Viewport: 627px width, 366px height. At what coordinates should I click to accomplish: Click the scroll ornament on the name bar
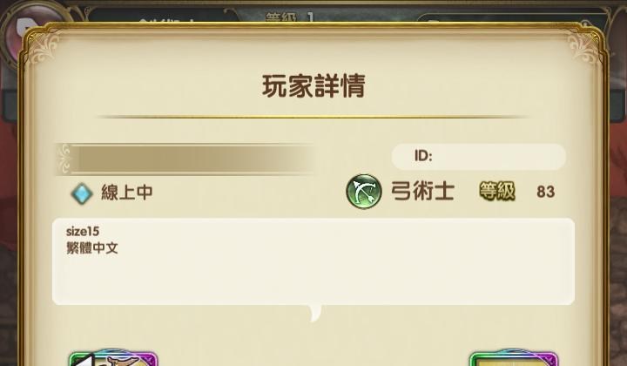point(64,159)
